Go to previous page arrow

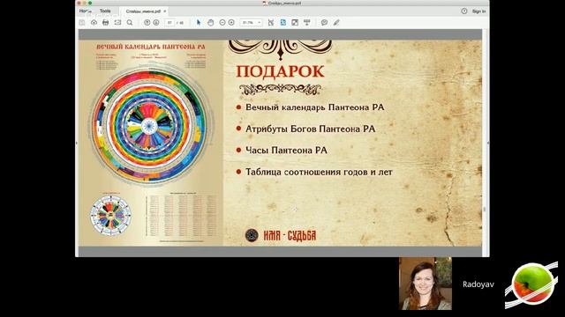click(147, 22)
